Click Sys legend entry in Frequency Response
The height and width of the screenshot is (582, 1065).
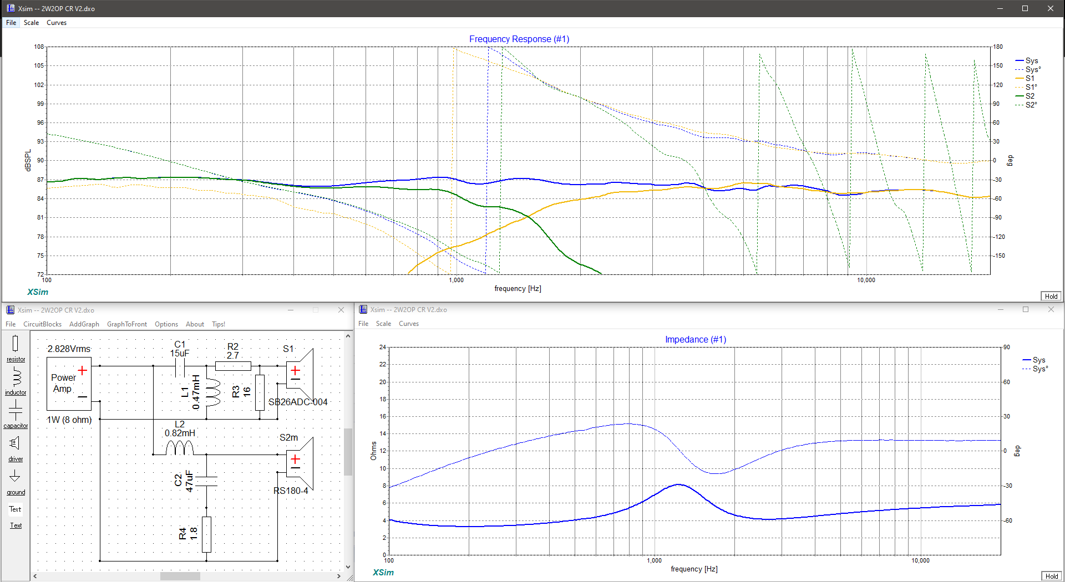[1026, 60]
